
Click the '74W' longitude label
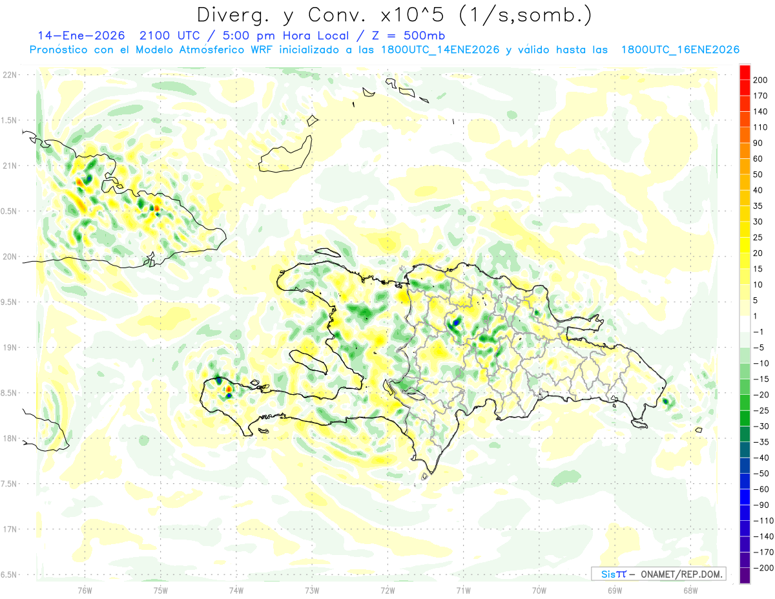pos(236,591)
